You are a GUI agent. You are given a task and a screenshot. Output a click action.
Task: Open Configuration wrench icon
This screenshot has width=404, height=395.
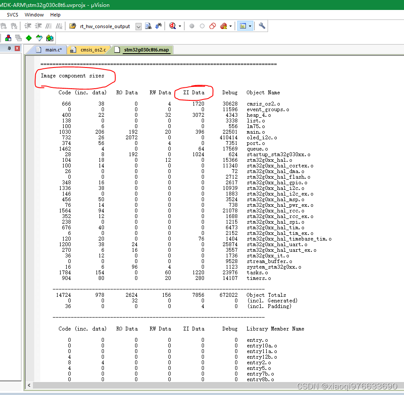click(x=262, y=26)
